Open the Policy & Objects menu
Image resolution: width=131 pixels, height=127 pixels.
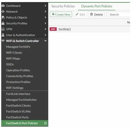coord(25,17)
